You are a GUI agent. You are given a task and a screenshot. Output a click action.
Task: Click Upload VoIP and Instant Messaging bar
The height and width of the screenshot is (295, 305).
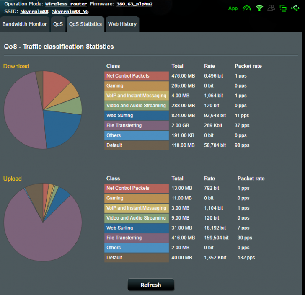click(137, 208)
